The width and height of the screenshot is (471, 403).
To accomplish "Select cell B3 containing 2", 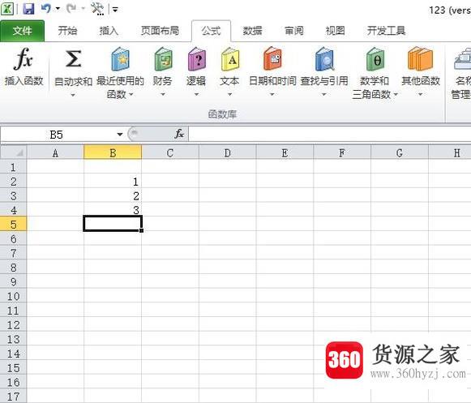I will [x=113, y=195].
